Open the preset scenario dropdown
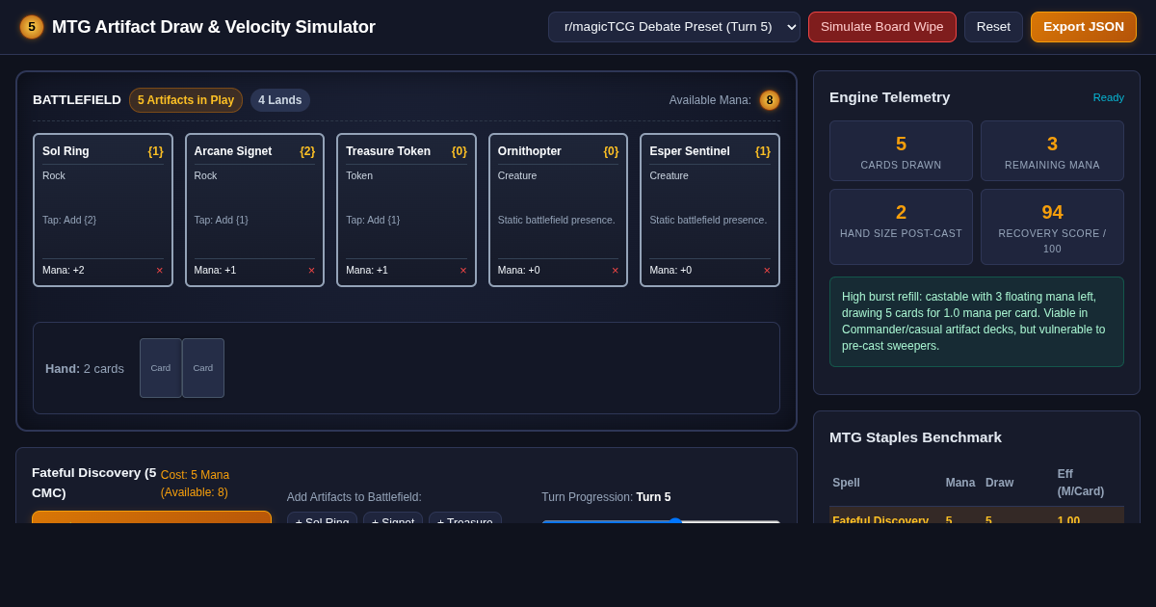 [x=674, y=27]
